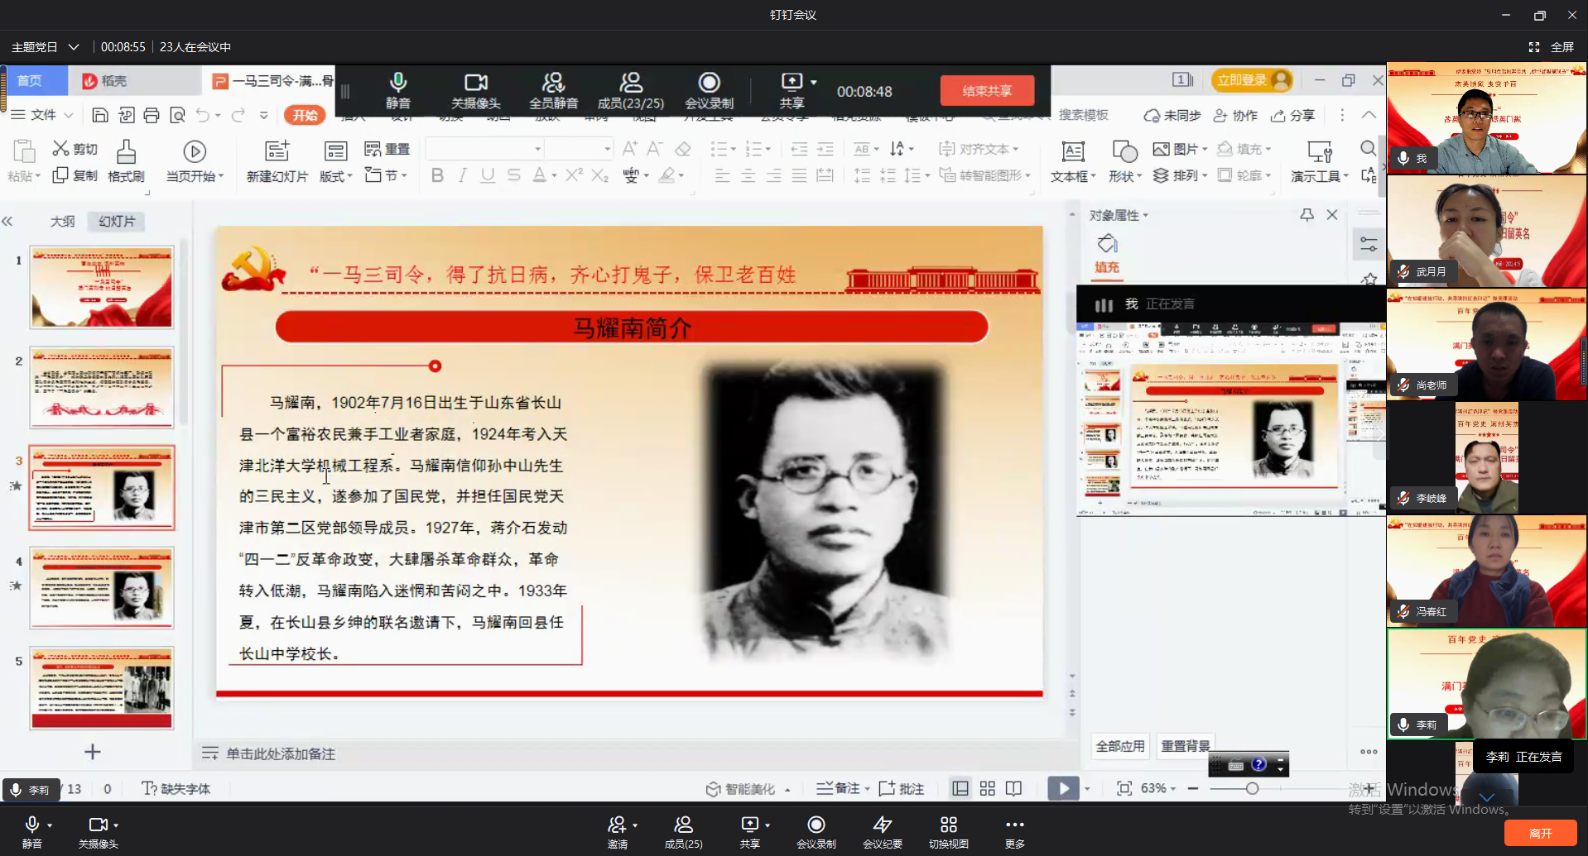Open the 共享 share options in top toolbar
This screenshot has height=856, width=1588.
coord(792,90)
